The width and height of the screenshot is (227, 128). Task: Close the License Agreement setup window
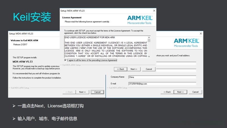pos(154,11)
